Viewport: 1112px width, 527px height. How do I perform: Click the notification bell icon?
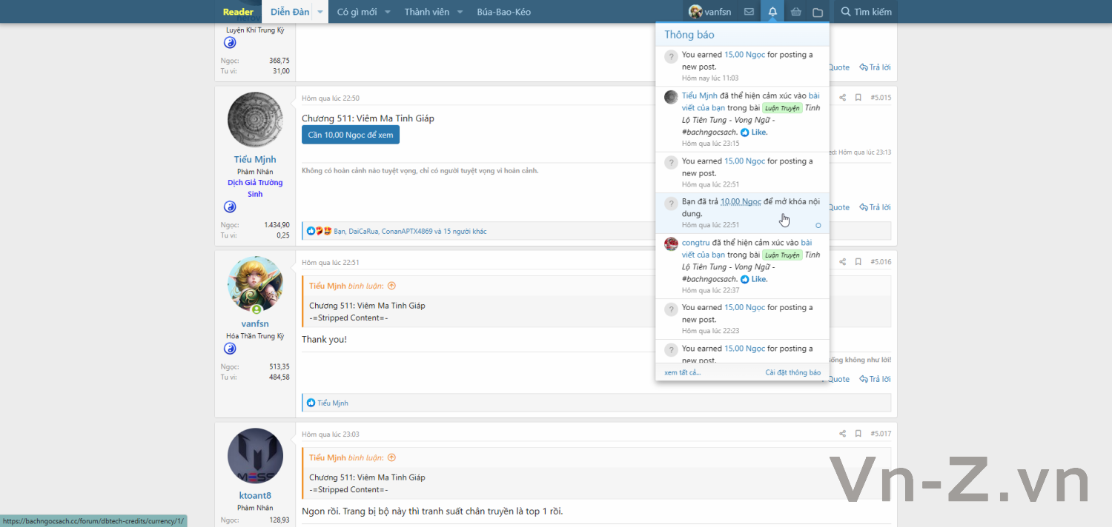click(772, 12)
